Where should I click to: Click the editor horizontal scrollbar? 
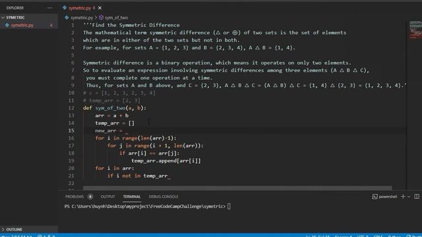point(237,188)
